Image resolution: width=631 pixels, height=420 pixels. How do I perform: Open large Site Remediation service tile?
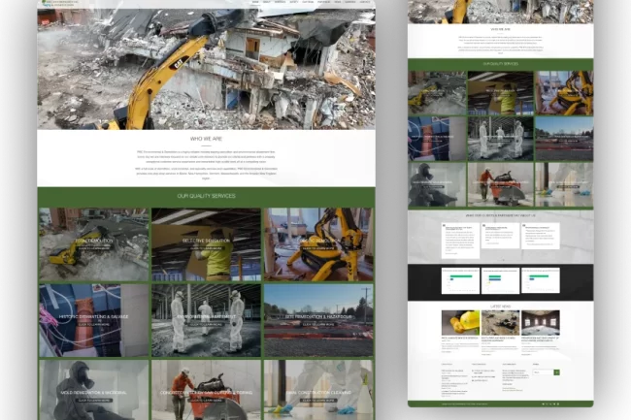click(318, 320)
